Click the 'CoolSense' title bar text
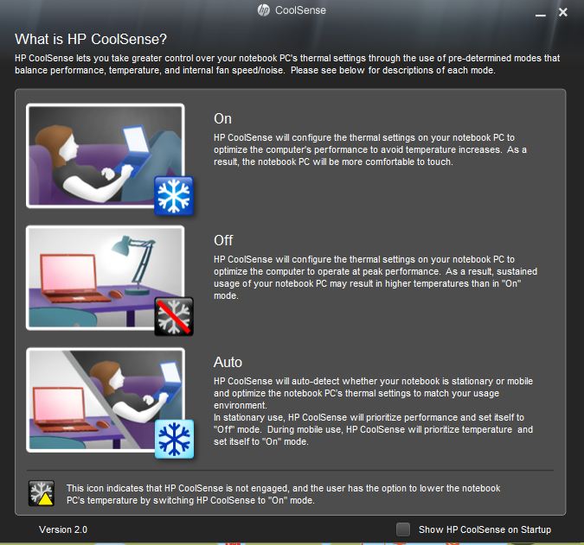The image size is (584, 545). point(300,10)
